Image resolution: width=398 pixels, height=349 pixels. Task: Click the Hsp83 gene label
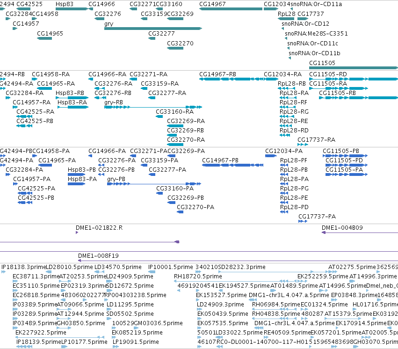[x=65, y=4]
